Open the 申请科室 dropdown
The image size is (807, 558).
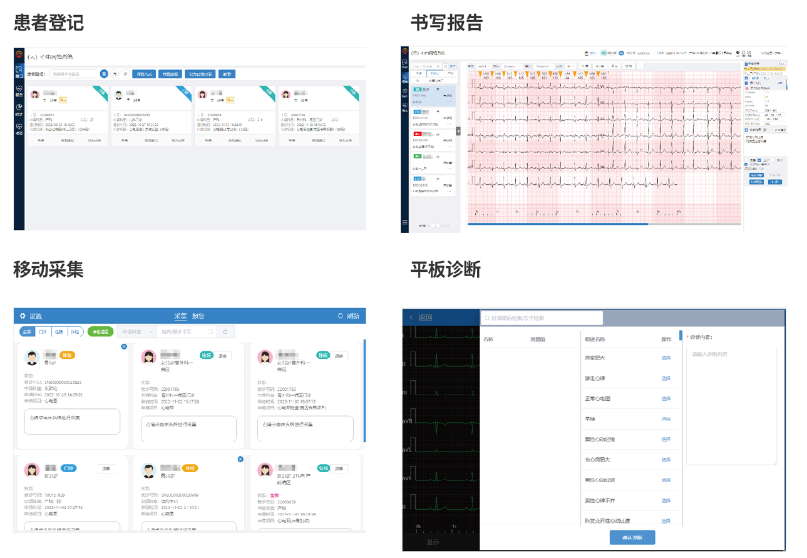click(x=136, y=332)
